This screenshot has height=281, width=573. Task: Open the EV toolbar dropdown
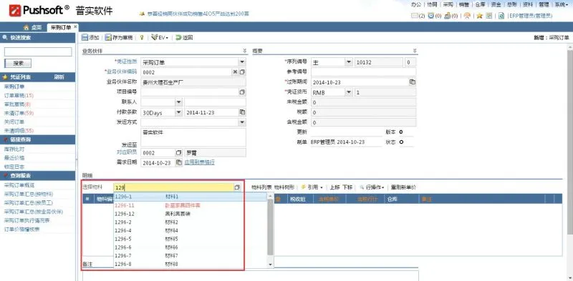click(160, 38)
